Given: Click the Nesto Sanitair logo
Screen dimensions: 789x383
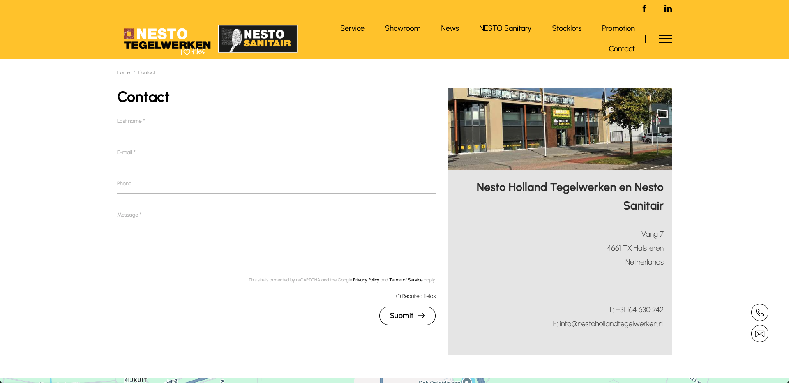Looking at the screenshot, I should coord(258,39).
